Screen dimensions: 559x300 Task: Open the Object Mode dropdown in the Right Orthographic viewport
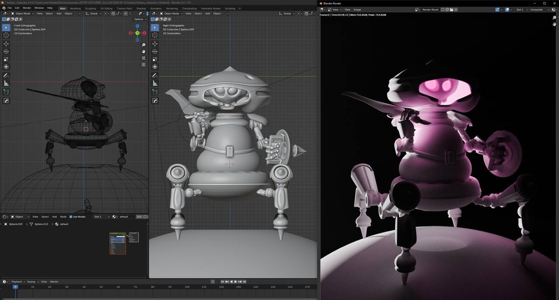click(171, 13)
